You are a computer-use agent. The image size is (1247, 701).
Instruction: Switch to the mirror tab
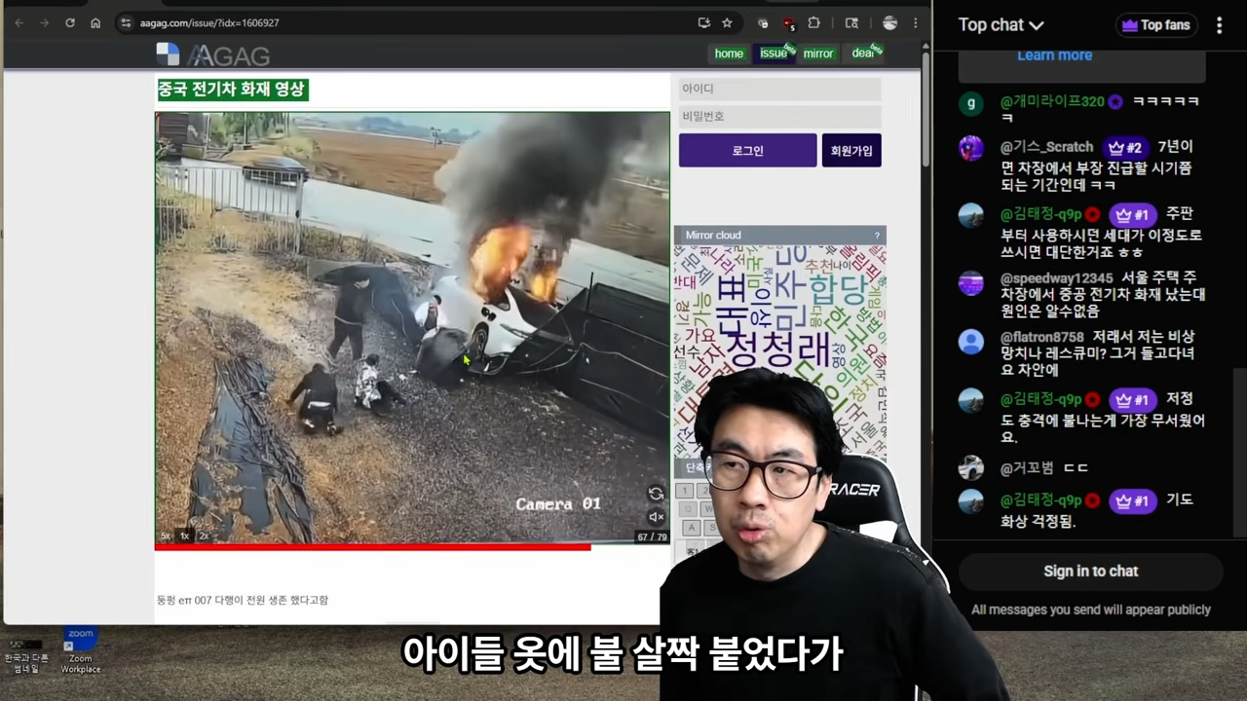click(x=817, y=54)
